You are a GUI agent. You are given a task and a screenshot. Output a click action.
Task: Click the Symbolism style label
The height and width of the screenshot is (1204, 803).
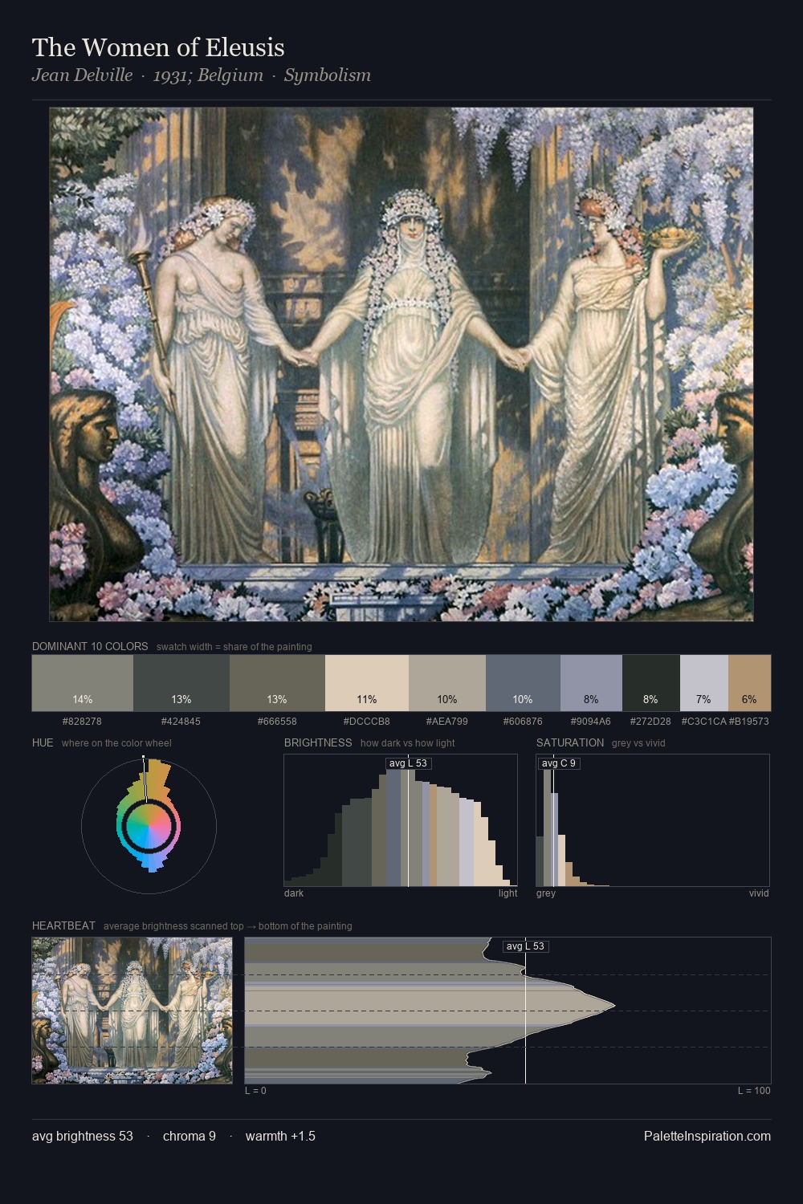click(328, 75)
